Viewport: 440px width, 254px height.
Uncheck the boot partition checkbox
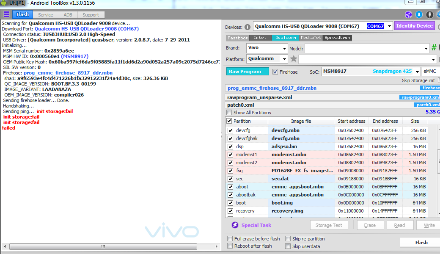[x=231, y=203]
